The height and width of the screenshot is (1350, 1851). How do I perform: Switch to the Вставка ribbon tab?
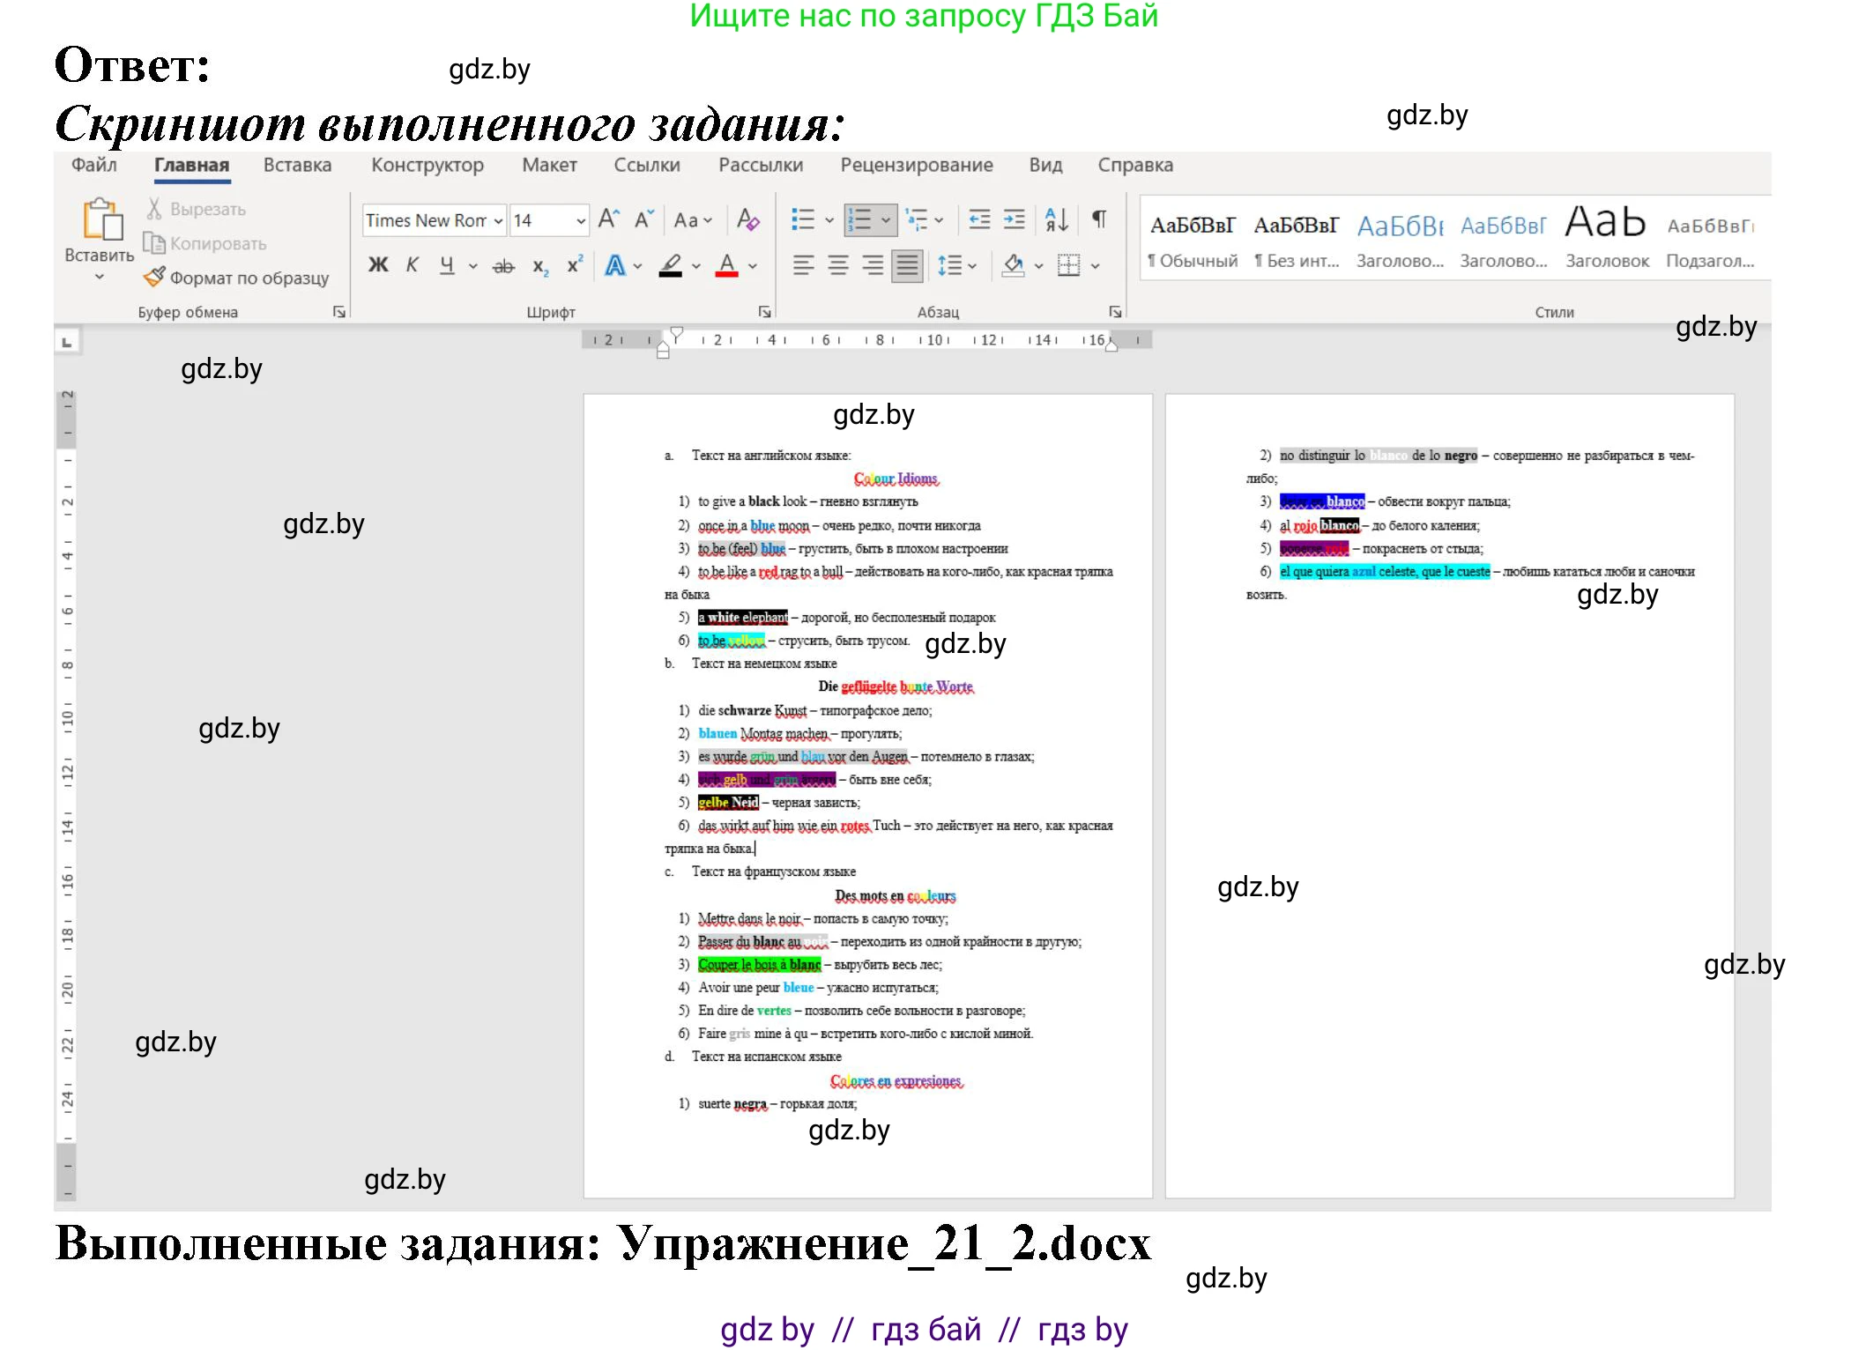coord(297,166)
